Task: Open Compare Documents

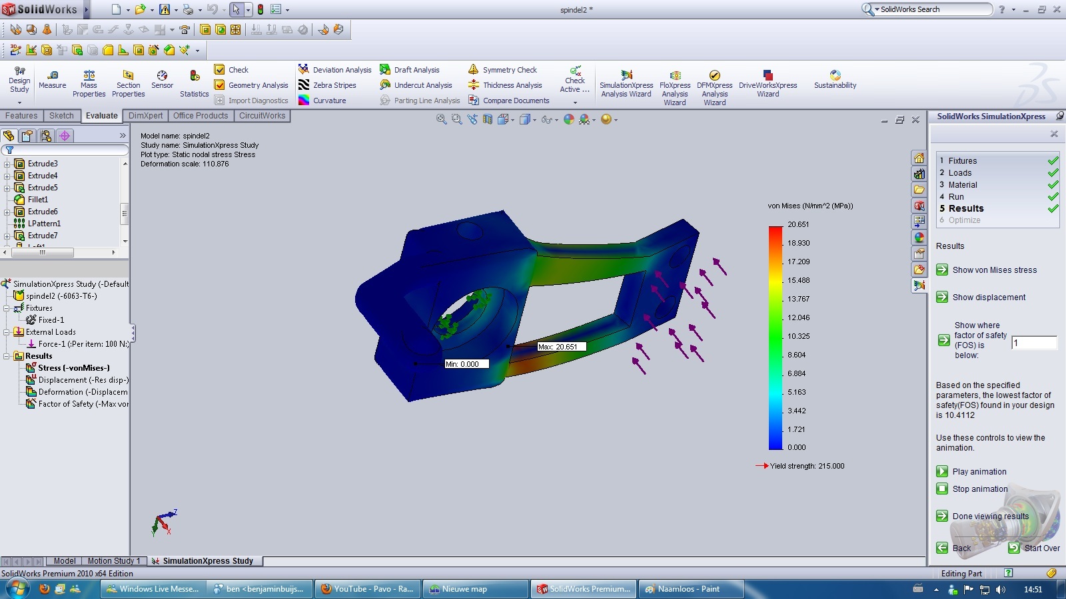Action: point(508,100)
